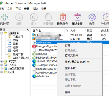This screenshot has width=109, height=96.
Task: Select the 程序 programs category icon
Action: (x=10, y=47)
